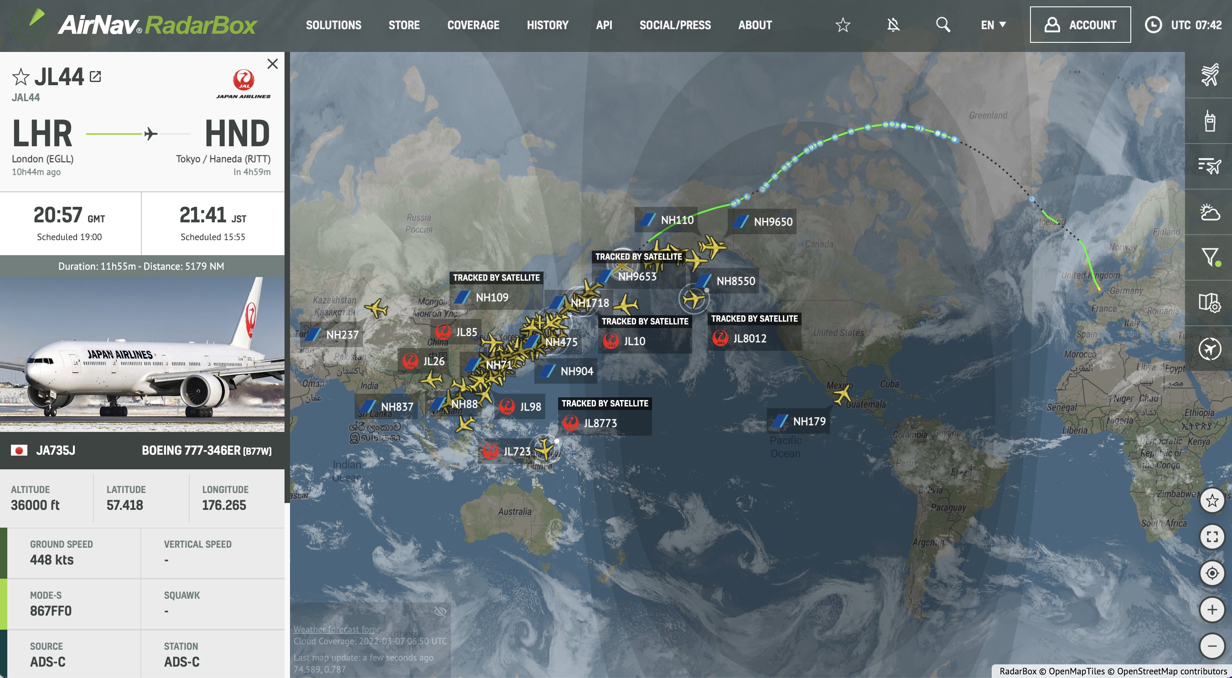1232x678 pixels.
Task: Click the plane icon over Kazakhstan
Action: pyautogui.click(x=376, y=308)
